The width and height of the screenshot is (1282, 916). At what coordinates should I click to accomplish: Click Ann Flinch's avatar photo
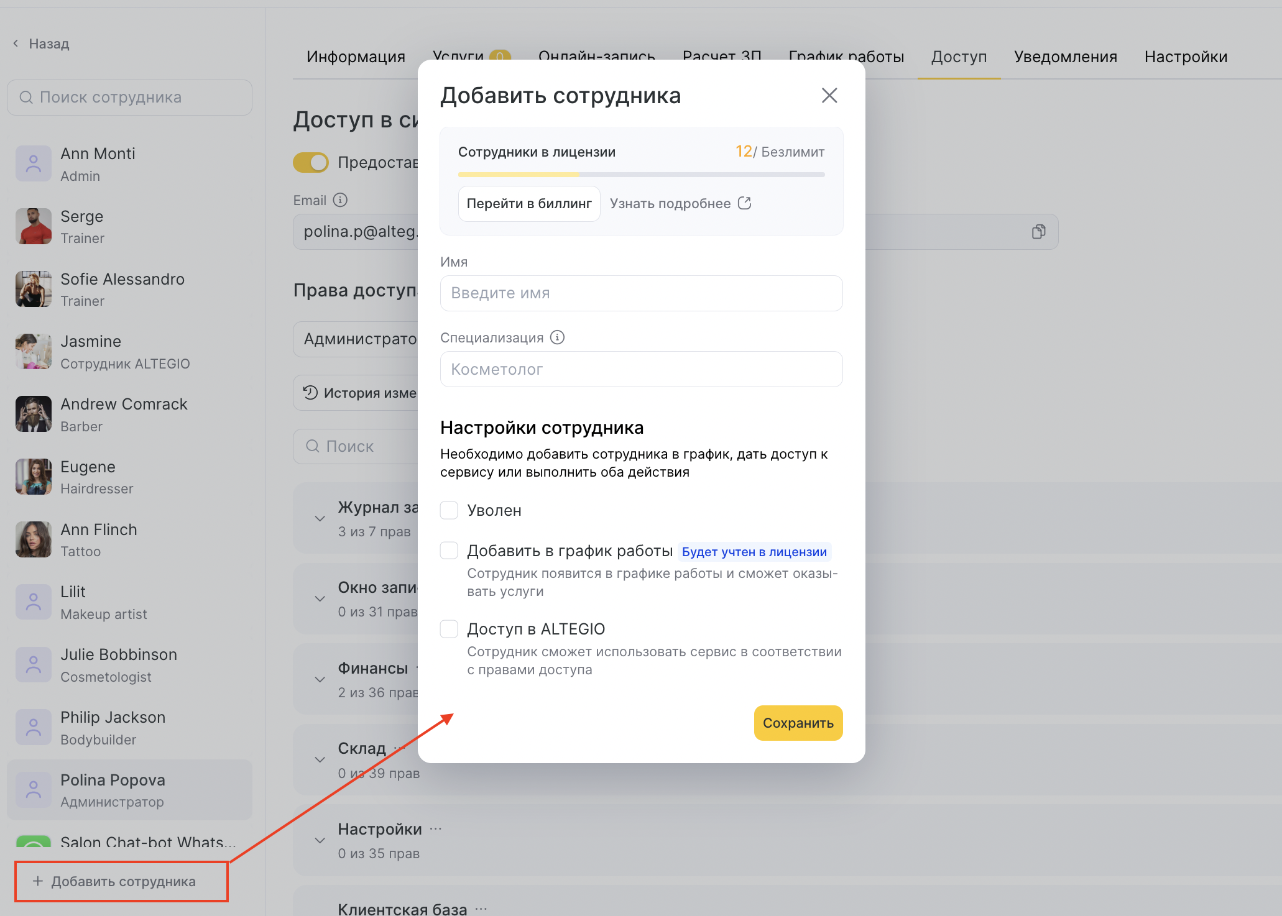(x=34, y=539)
